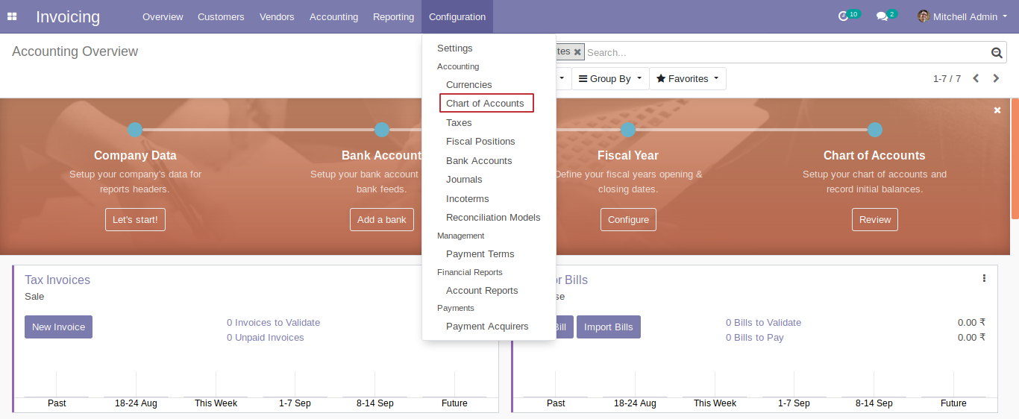Open the Mitchell Admin user menu
Image resolution: width=1019 pixels, height=419 pixels.
(x=962, y=16)
